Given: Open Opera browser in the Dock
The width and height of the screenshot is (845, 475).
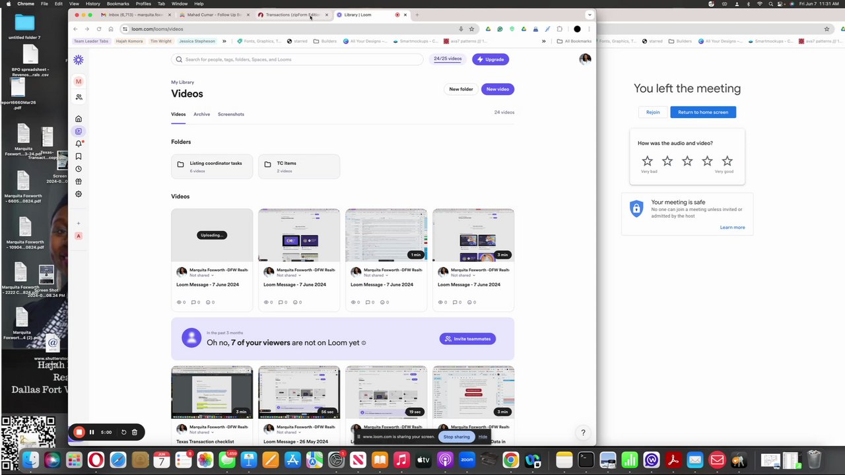Looking at the screenshot, I should click(x=96, y=460).
